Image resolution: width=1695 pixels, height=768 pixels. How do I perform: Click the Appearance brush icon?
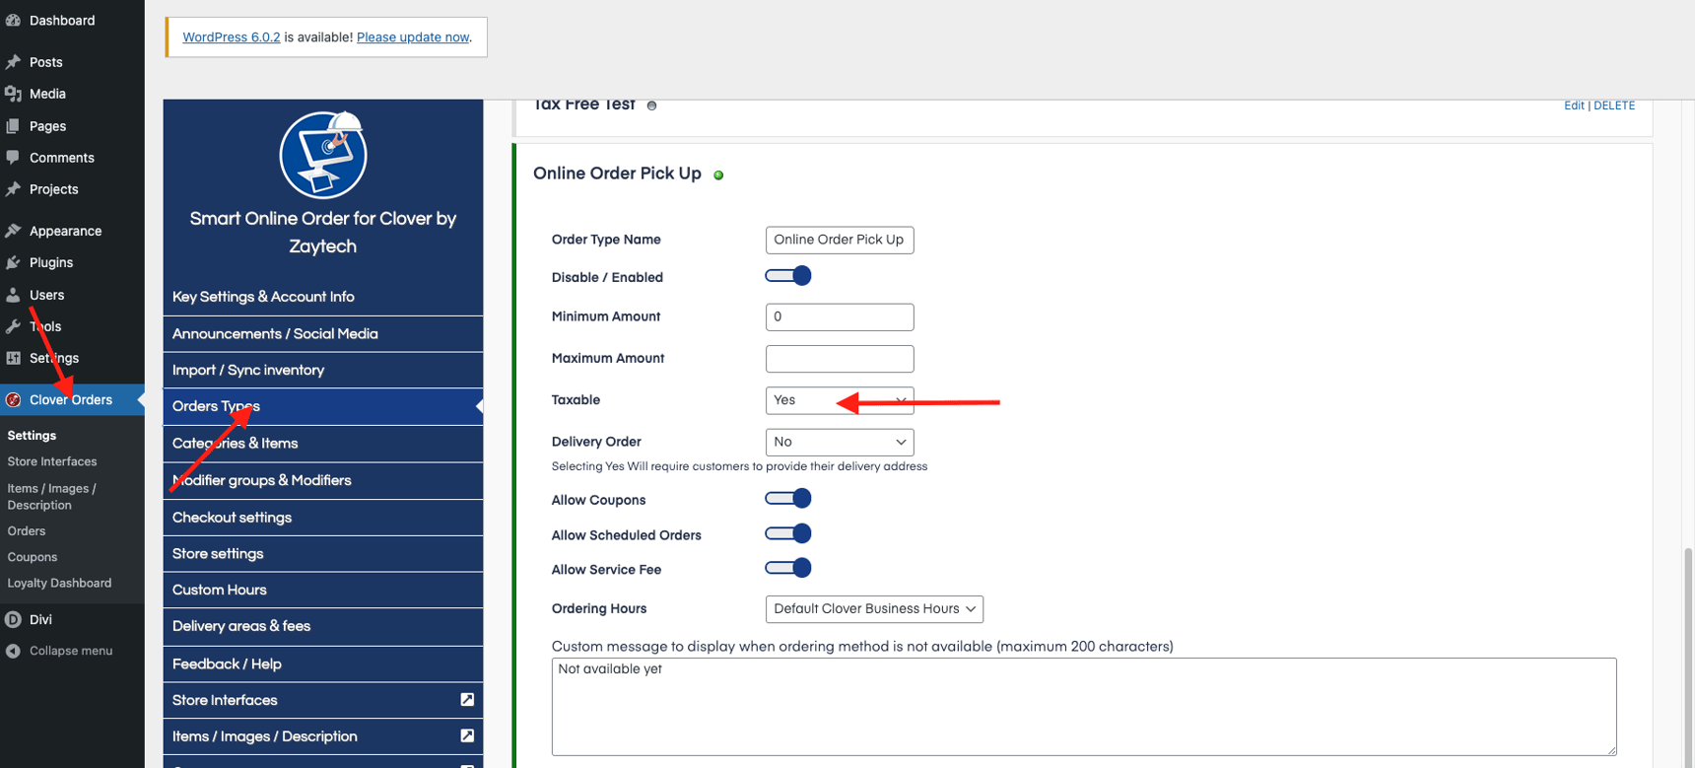pyautogui.click(x=13, y=231)
